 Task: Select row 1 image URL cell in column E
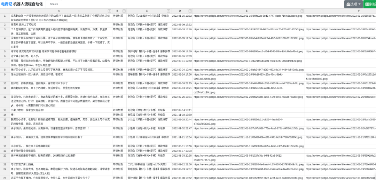point(249,18)
